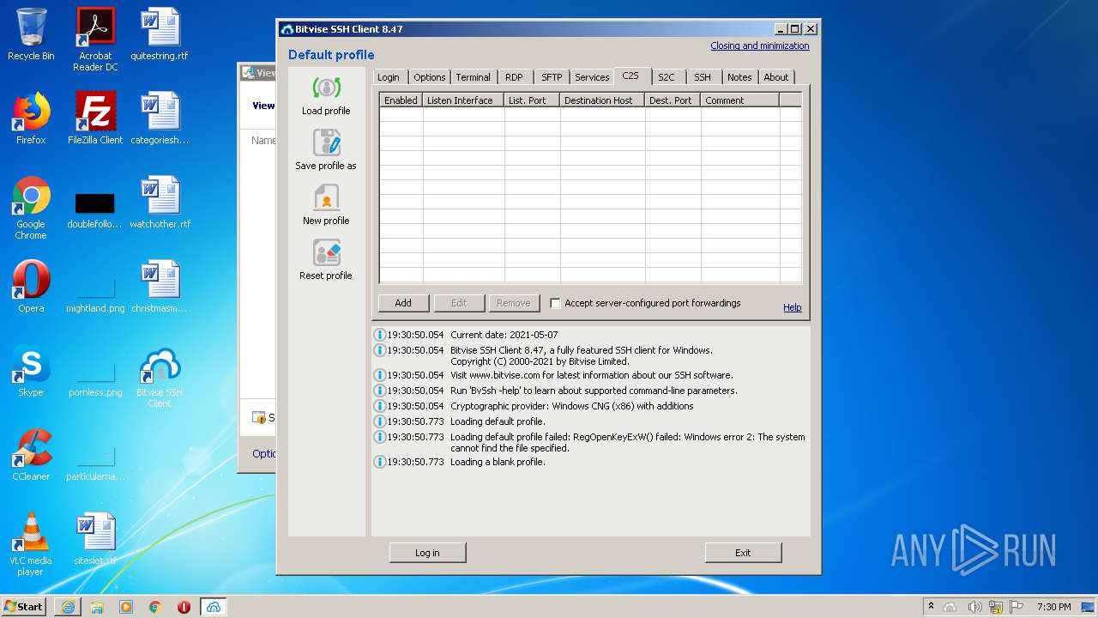Click volume icon in system tray

[x=974, y=607]
